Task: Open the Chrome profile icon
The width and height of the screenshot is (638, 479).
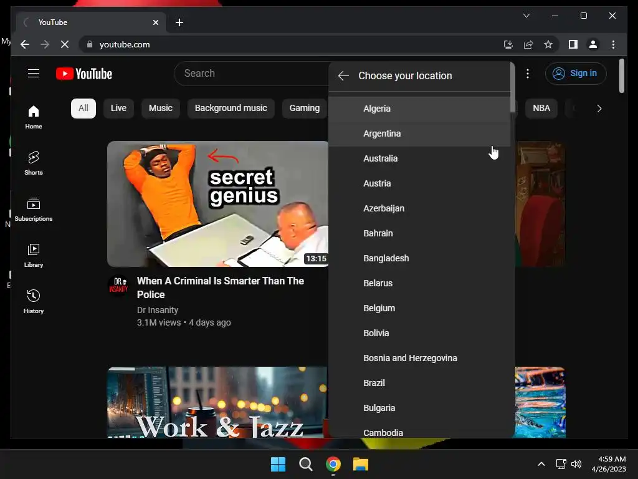Action: tap(593, 44)
